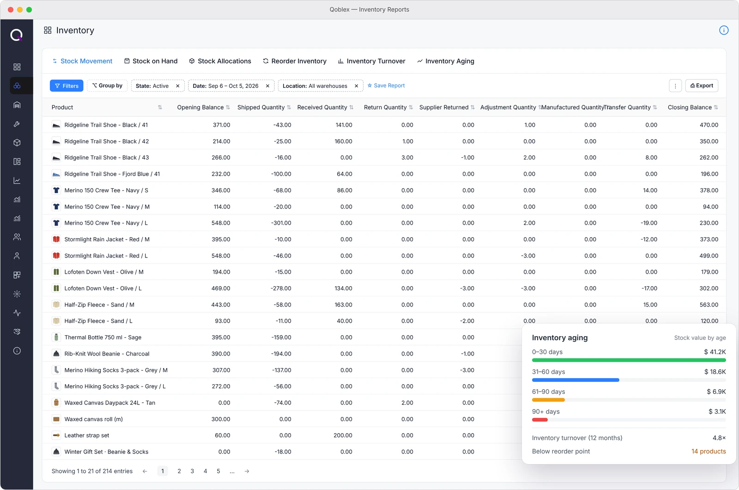Click the info circle icon in sidebar
Image resolution: width=739 pixels, height=490 pixels.
tap(17, 351)
